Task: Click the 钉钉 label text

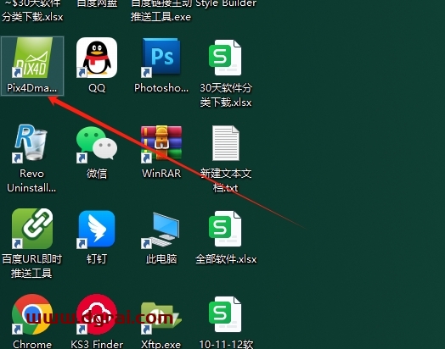Action: coord(97,259)
